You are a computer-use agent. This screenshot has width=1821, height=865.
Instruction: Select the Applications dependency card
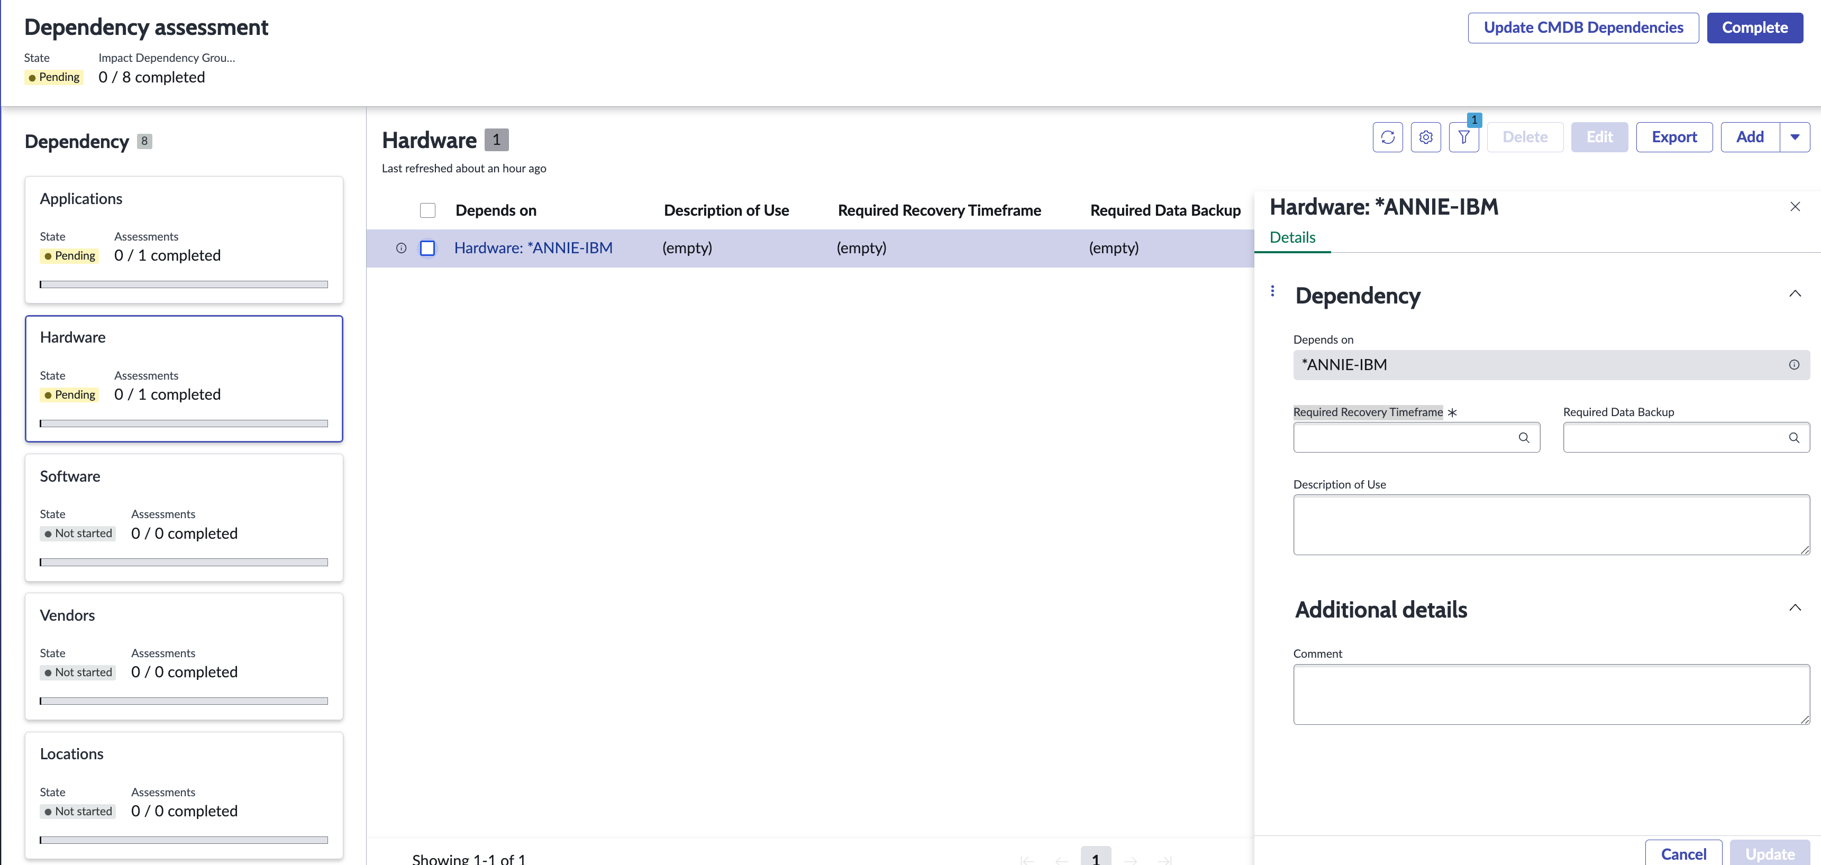tap(184, 240)
